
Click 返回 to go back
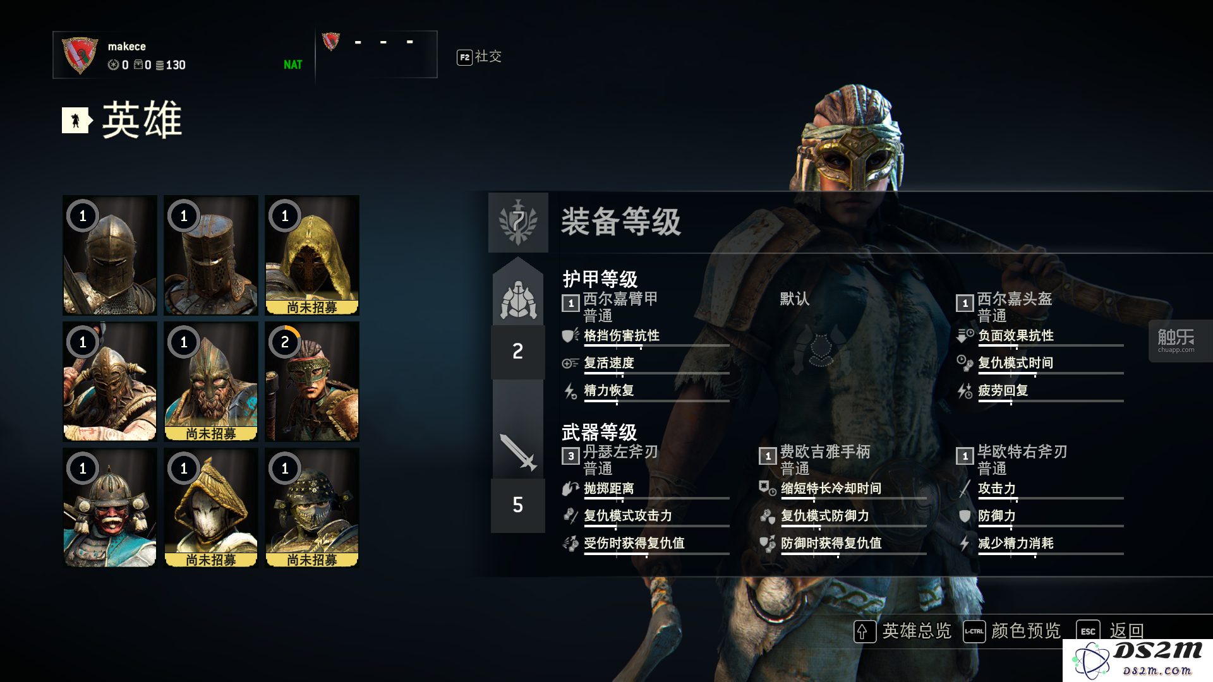[1110, 631]
